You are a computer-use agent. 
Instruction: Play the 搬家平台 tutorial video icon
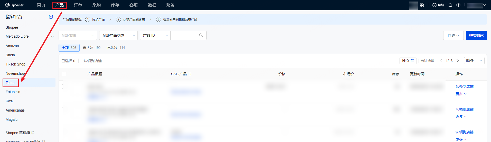coord(51,17)
